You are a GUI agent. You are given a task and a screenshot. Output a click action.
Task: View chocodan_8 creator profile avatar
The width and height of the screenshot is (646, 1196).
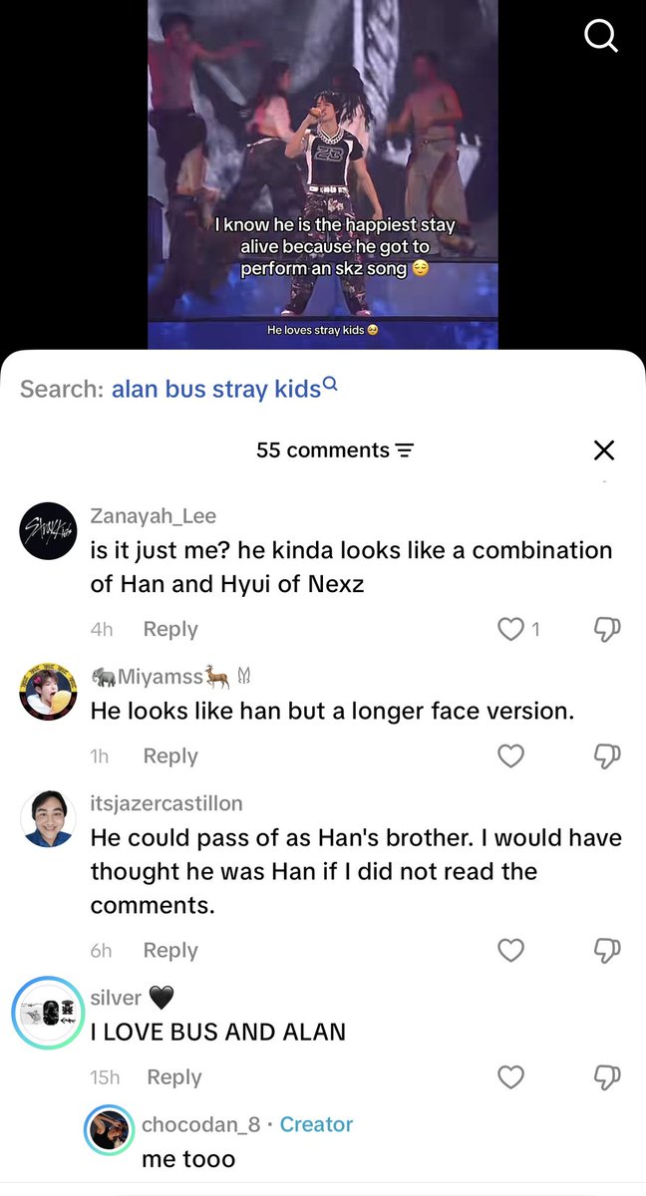pos(109,1129)
